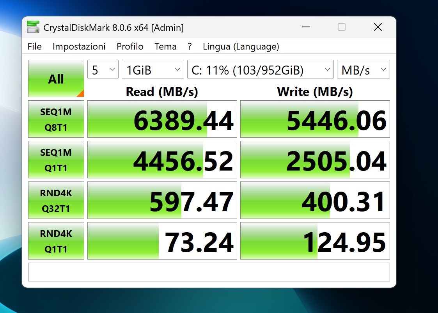Open the File menu
The width and height of the screenshot is (438, 313).
click(x=35, y=46)
